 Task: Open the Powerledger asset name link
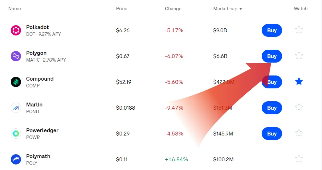tap(42, 130)
